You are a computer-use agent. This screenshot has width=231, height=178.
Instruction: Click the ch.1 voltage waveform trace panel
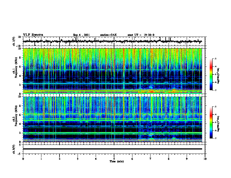[114, 41]
